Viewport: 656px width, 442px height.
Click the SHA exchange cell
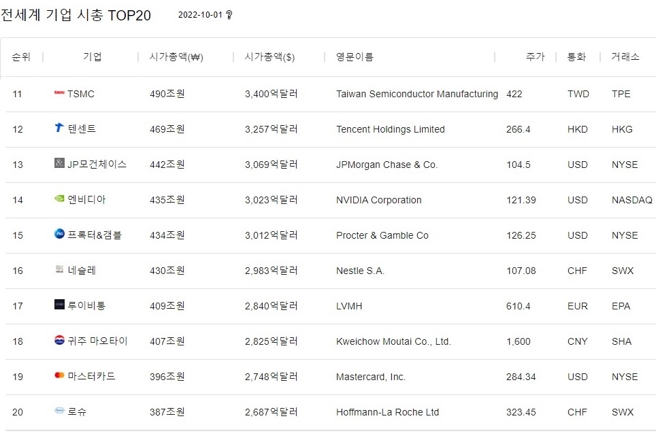(x=622, y=341)
